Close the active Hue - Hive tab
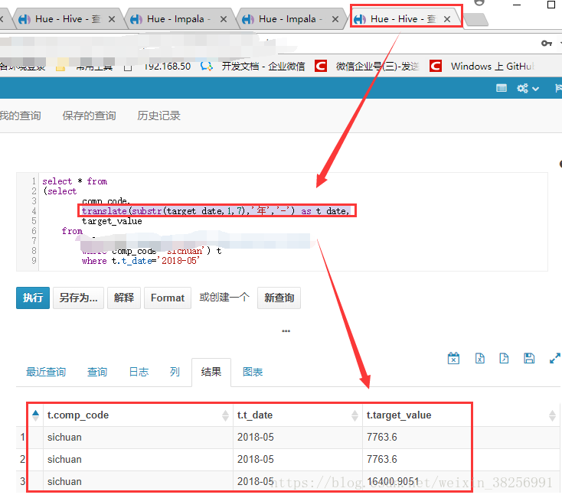Viewport: 562px width, 498px height. [x=447, y=19]
